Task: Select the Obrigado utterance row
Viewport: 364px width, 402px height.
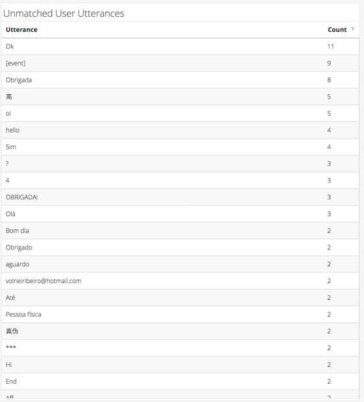Action: [180, 247]
